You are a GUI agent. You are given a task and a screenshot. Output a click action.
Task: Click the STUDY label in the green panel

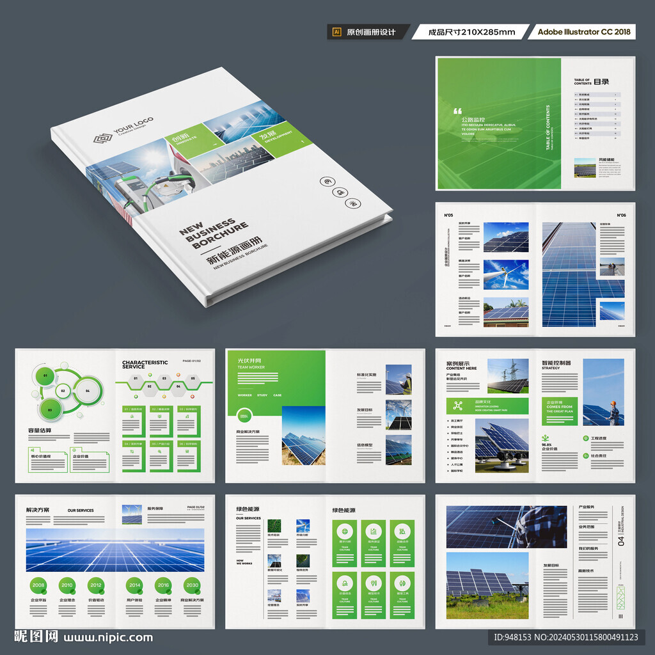pos(262,395)
